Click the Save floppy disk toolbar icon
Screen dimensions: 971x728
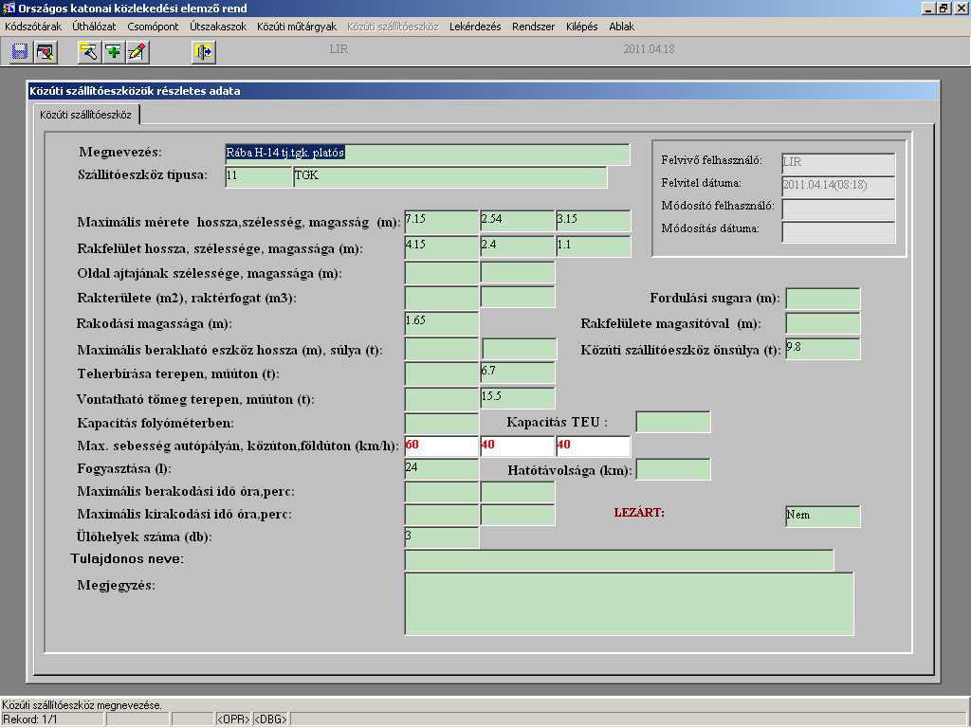point(20,51)
